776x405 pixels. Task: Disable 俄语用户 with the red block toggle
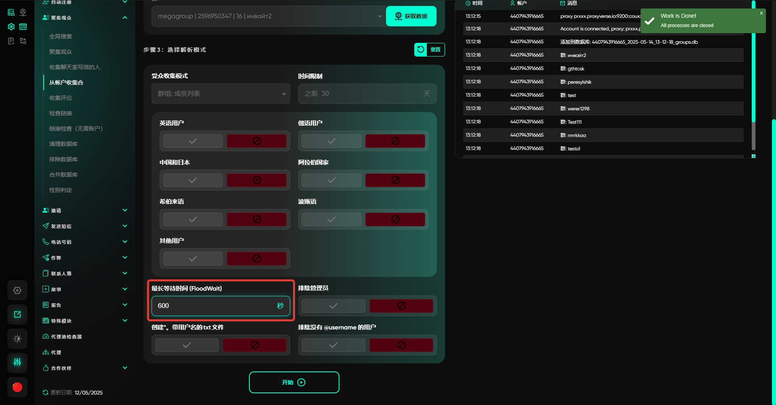coord(395,141)
